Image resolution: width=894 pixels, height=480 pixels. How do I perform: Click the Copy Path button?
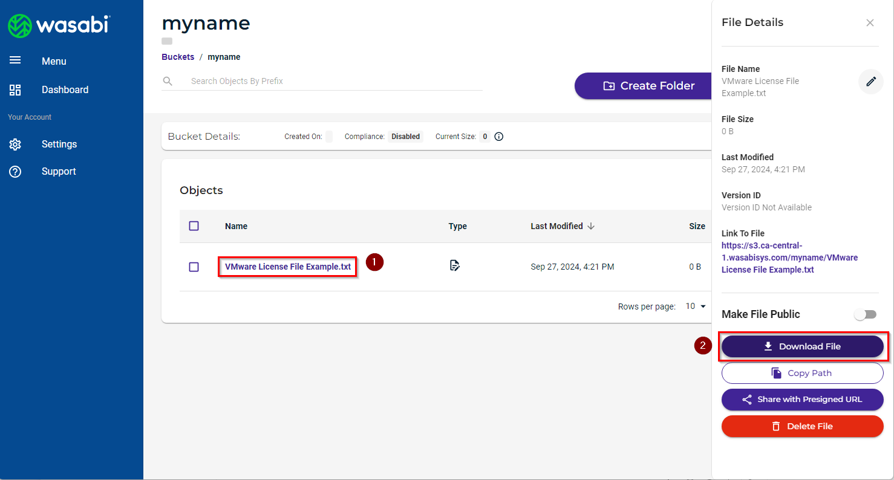point(803,373)
